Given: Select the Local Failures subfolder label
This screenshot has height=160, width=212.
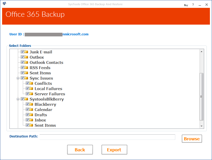Looking at the screenshot, I should coord(48,89).
